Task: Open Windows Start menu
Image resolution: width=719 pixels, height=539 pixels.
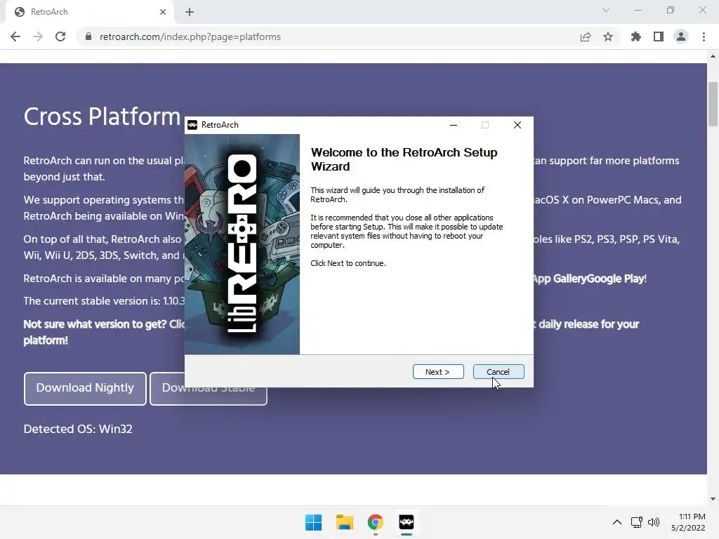Action: click(314, 522)
